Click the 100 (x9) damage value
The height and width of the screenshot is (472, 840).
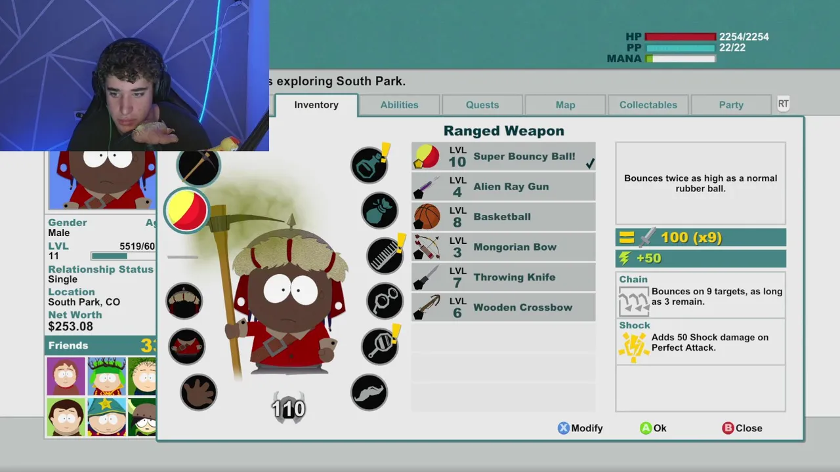[x=691, y=238]
